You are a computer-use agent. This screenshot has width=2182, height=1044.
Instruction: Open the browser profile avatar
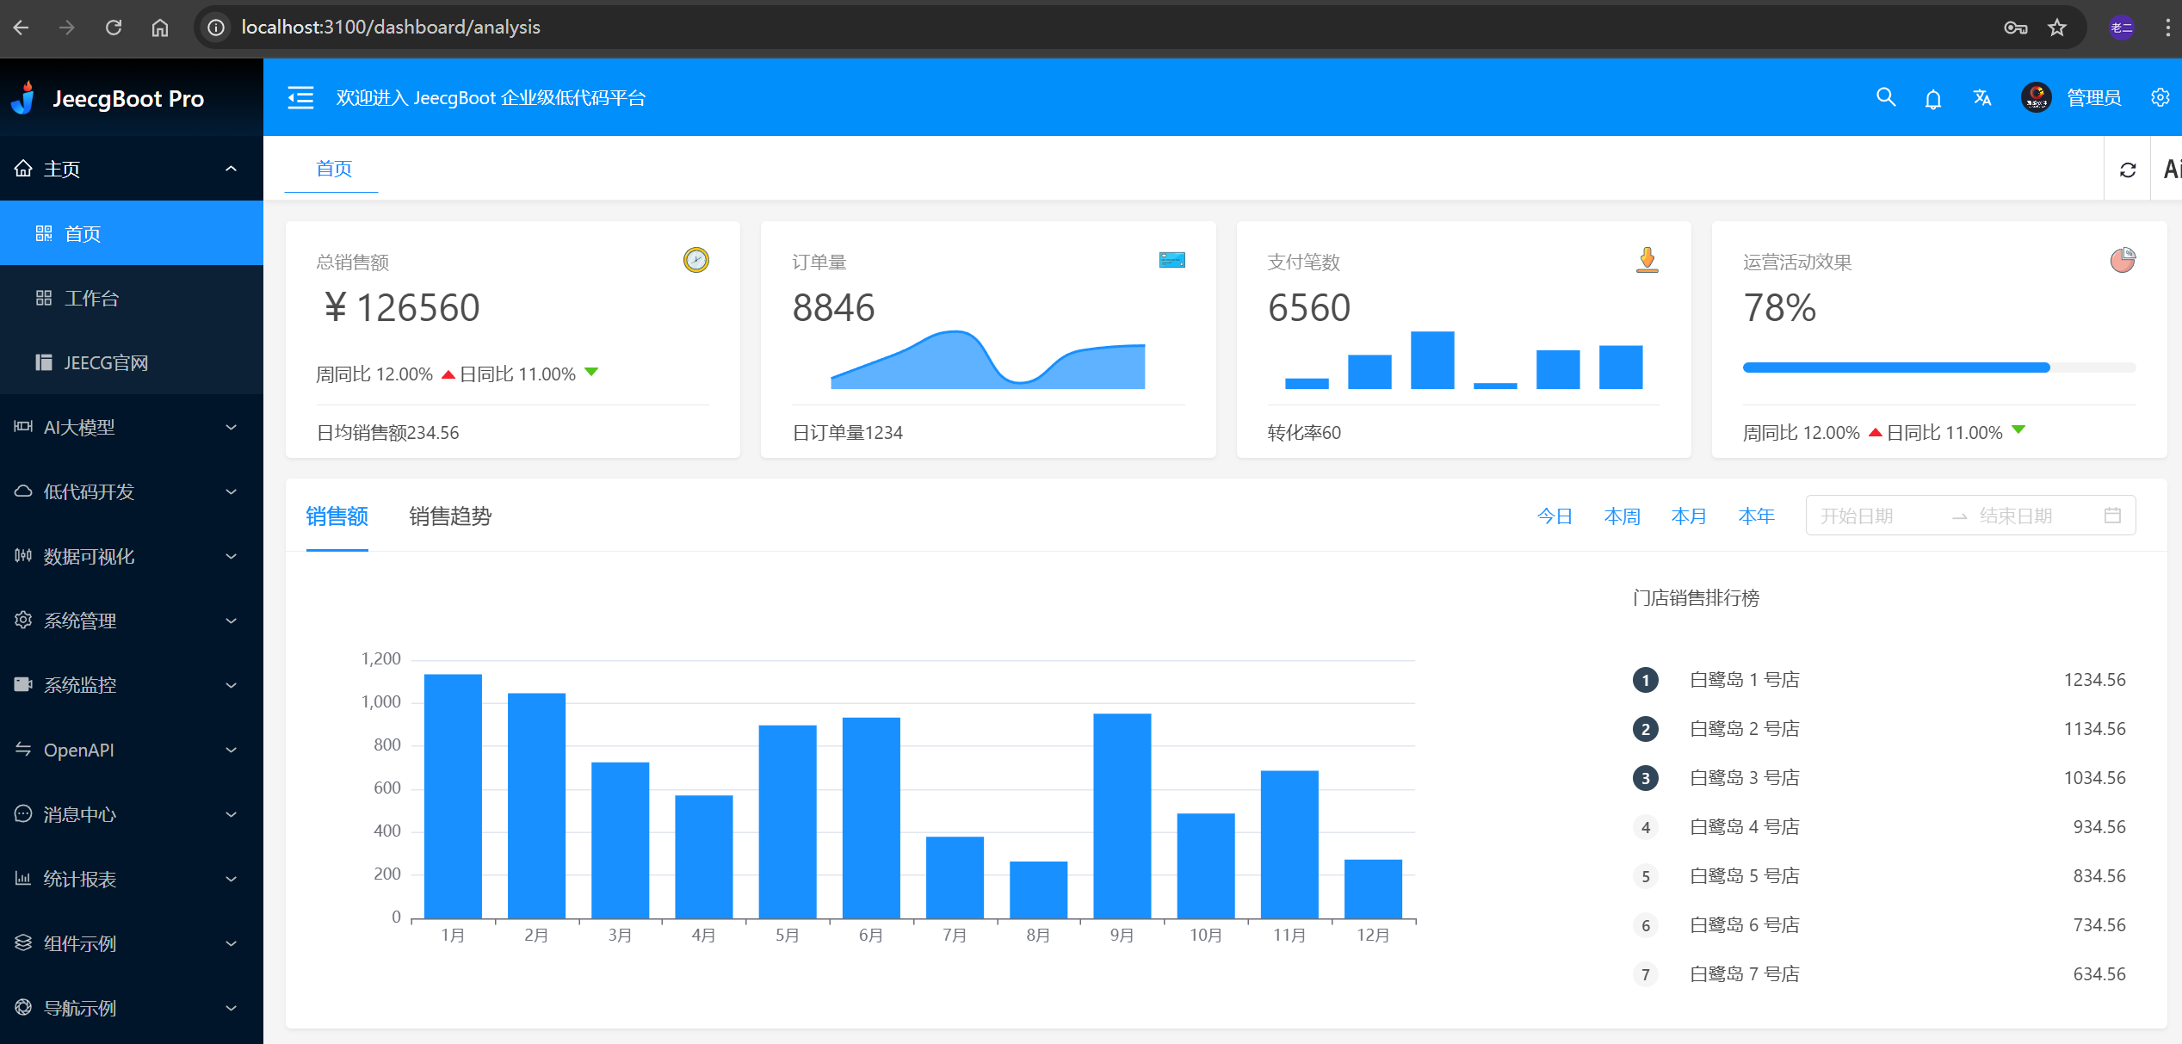click(2121, 28)
